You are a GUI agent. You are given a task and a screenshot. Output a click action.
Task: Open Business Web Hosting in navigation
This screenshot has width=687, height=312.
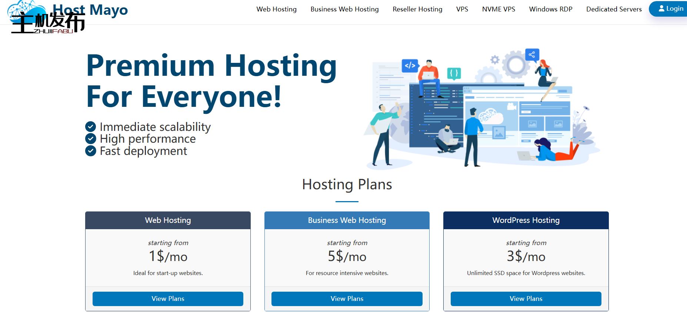[344, 9]
